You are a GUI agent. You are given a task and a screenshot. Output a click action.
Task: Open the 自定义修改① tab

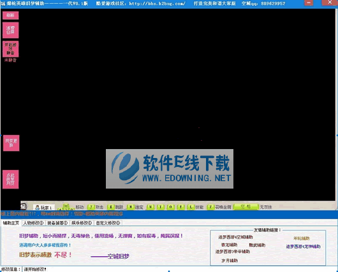[108, 223]
